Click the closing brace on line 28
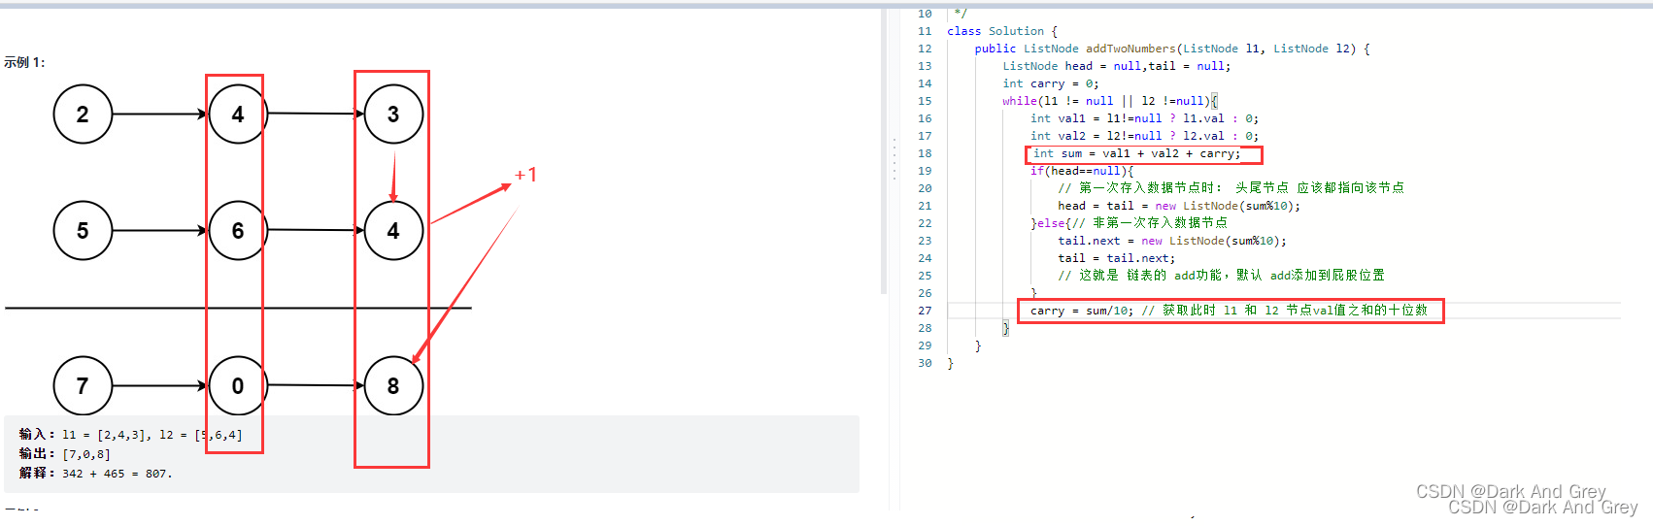The width and height of the screenshot is (1653, 526). tap(1006, 328)
